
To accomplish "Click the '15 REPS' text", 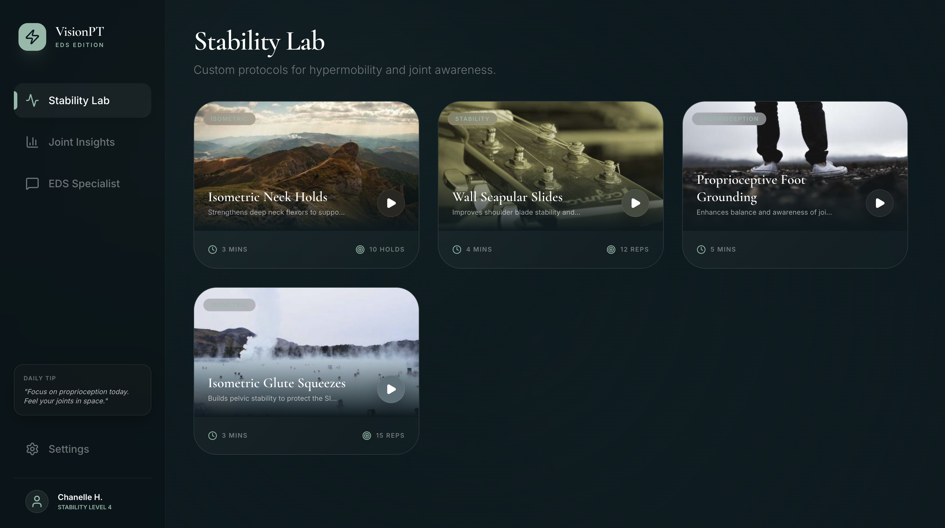I will [x=390, y=436].
